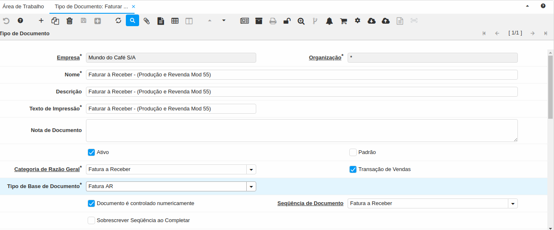This screenshot has height=230, width=554.
Task: Toggle Transação de Vendas checkbox
Action: [353, 169]
